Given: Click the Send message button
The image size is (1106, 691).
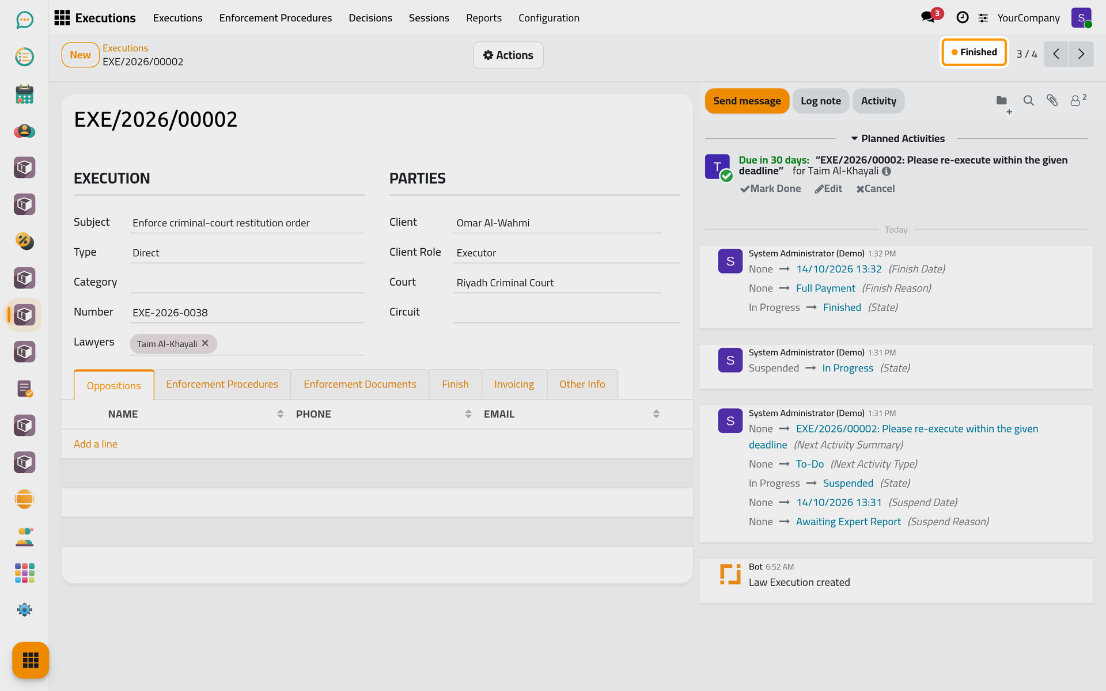Looking at the screenshot, I should click(x=747, y=101).
